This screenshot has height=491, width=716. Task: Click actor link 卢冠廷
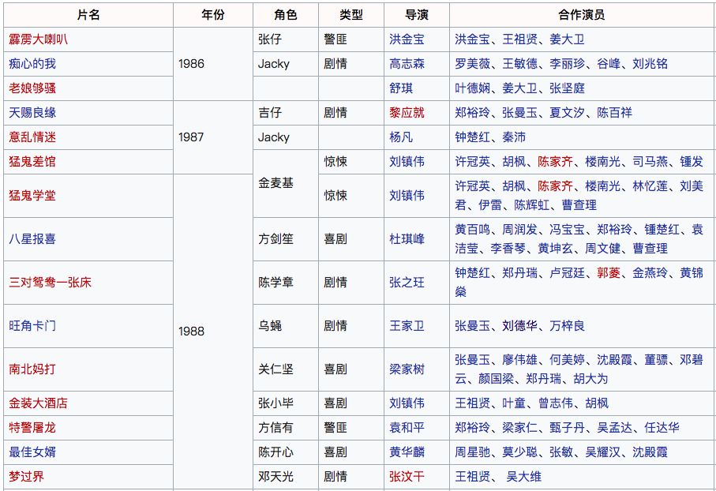coord(567,273)
